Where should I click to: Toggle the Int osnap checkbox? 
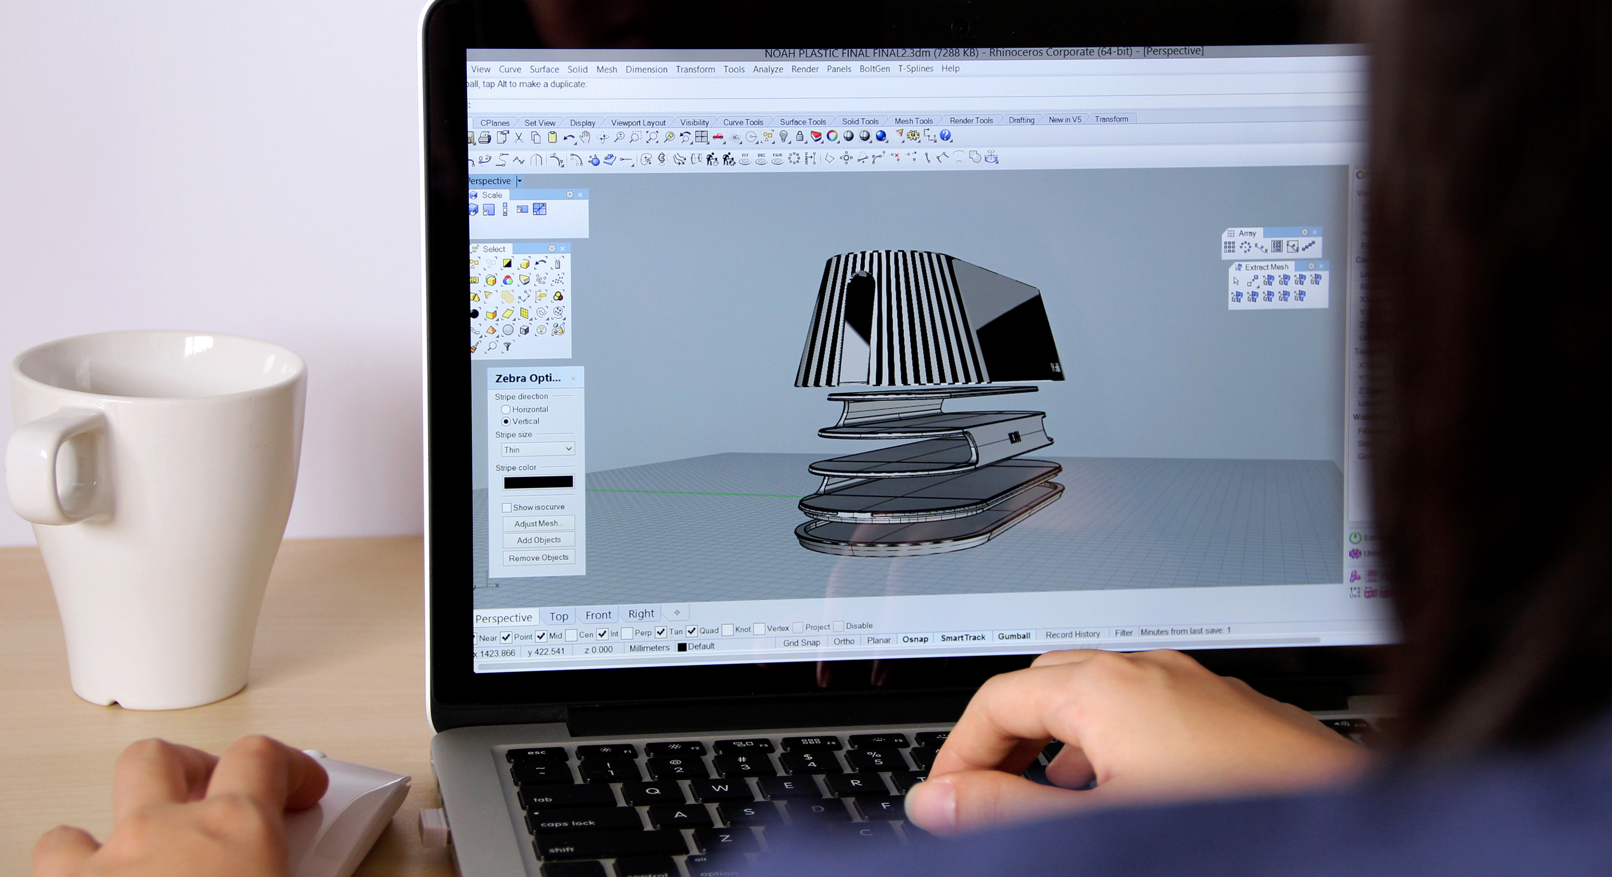click(602, 634)
